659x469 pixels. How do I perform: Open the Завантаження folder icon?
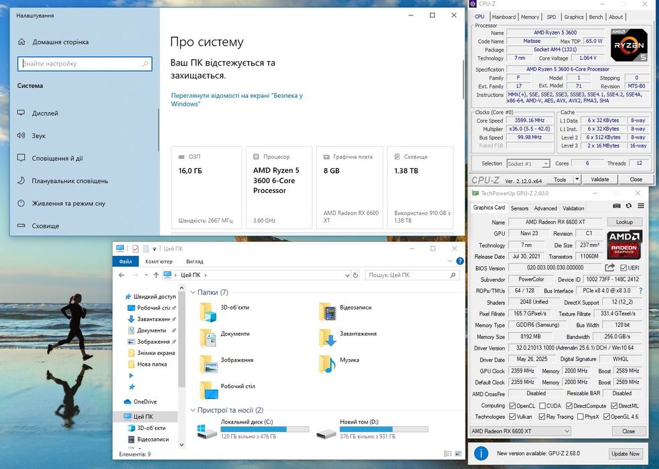(327, 338)
